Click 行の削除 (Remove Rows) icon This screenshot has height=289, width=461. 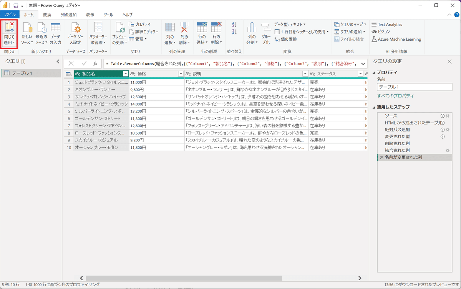pyautogui.click(x=216, y=28)
